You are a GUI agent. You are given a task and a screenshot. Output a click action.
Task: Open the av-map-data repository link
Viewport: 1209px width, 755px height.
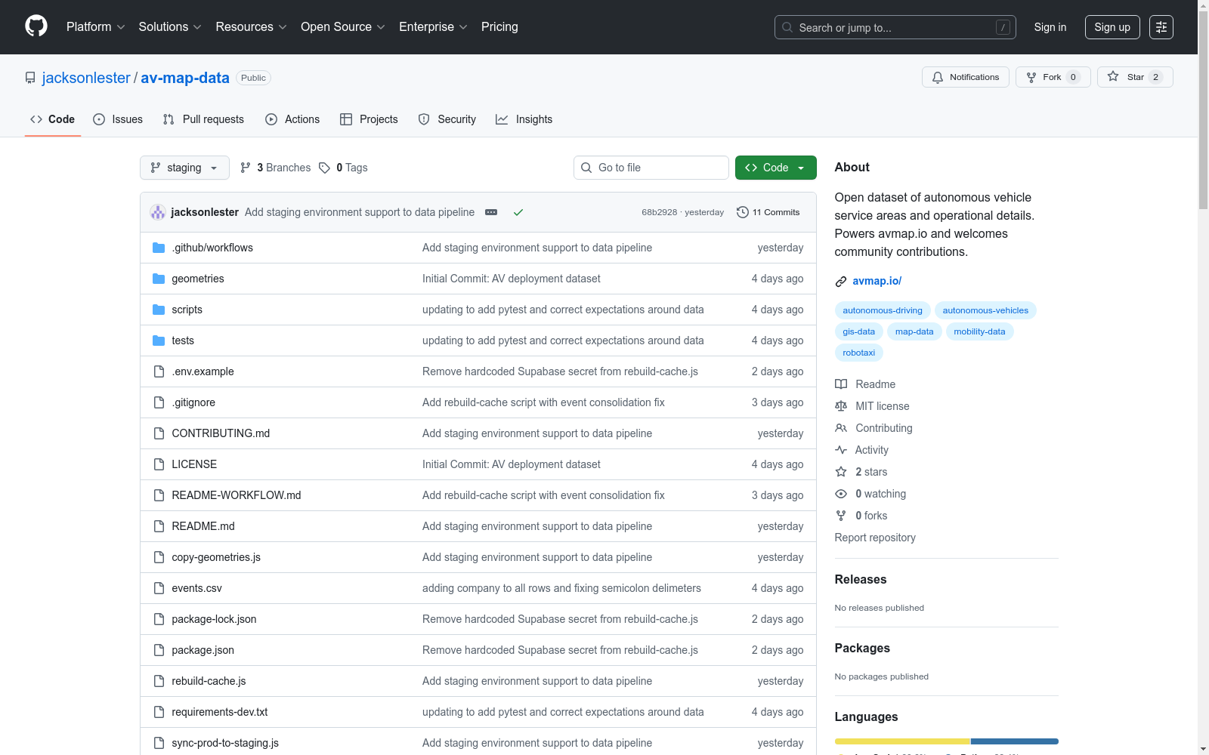(185, 78)
